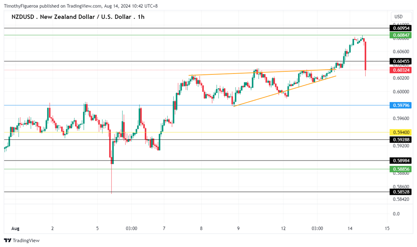Screen dimensions: 417x247
Task: Select the 14 date label on time axis
Action: [351, 229]
